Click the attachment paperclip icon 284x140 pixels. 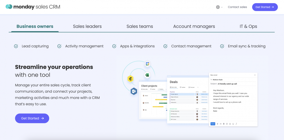coord(217,124)
